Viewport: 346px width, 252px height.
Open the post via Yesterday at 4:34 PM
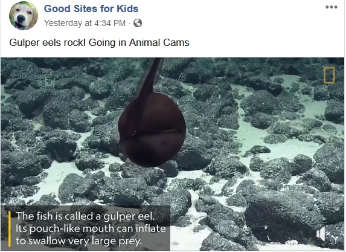click(85, 23)
